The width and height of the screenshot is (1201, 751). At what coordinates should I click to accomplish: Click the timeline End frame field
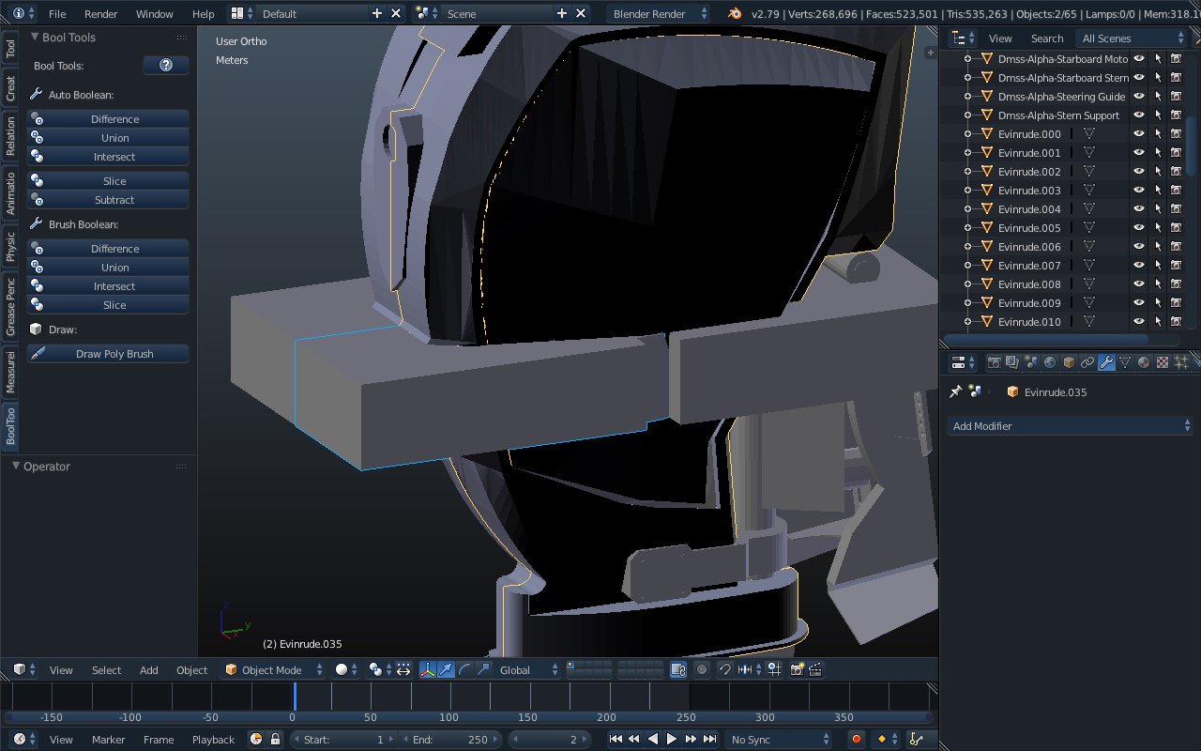pyautogui.click(x=452, y=739)
